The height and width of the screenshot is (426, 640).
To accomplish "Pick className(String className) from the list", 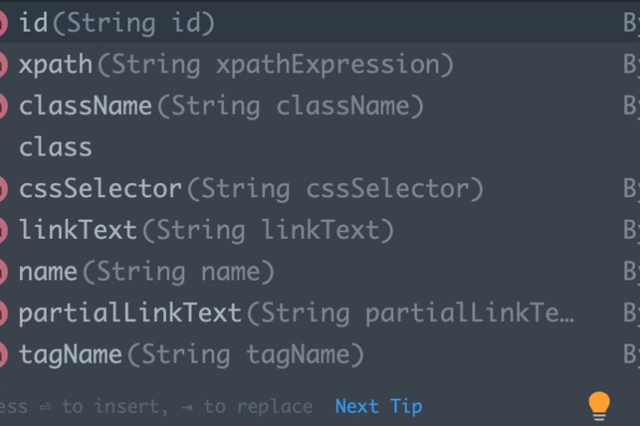I will tap(221, 106).
